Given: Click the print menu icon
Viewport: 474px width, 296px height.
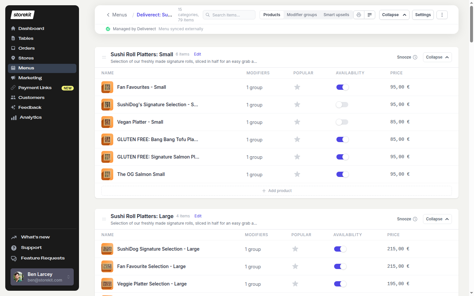Looking at the screenshot, I should 359,15.
